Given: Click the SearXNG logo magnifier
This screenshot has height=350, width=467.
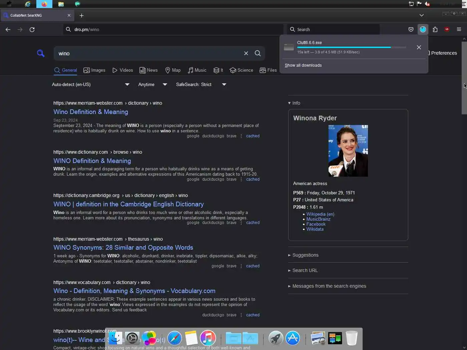Looking at the screenshot, I should [41, 53].
